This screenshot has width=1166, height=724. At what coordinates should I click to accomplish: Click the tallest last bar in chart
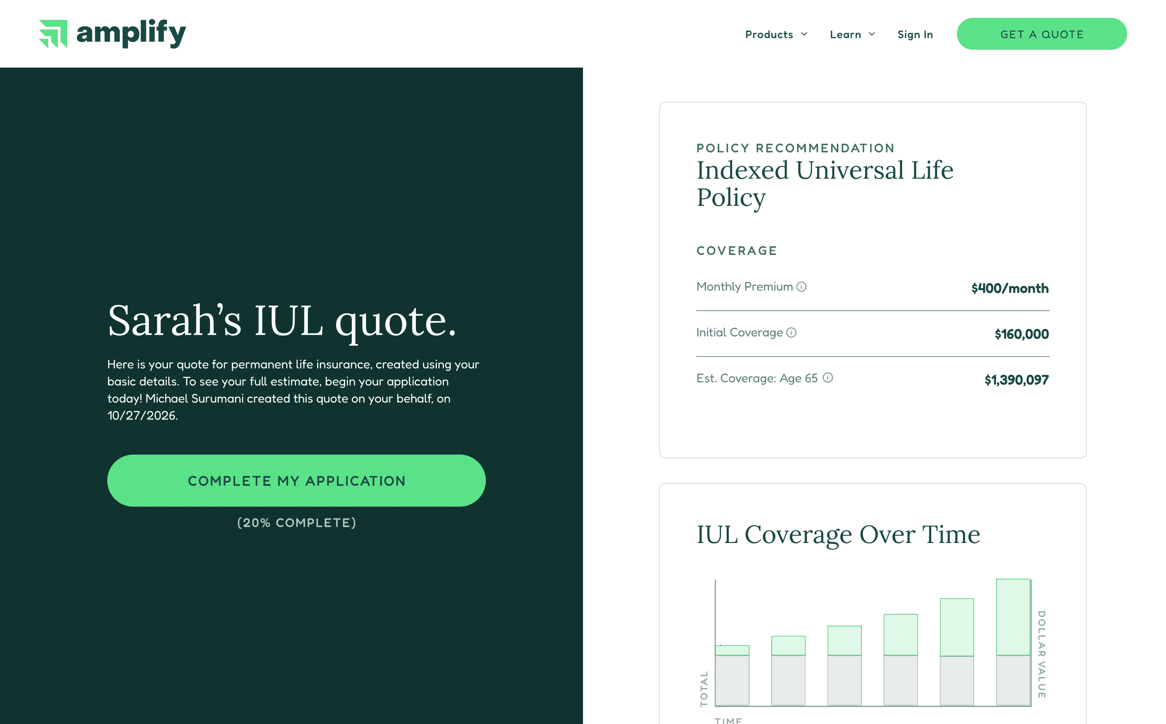coord(1013,642)
